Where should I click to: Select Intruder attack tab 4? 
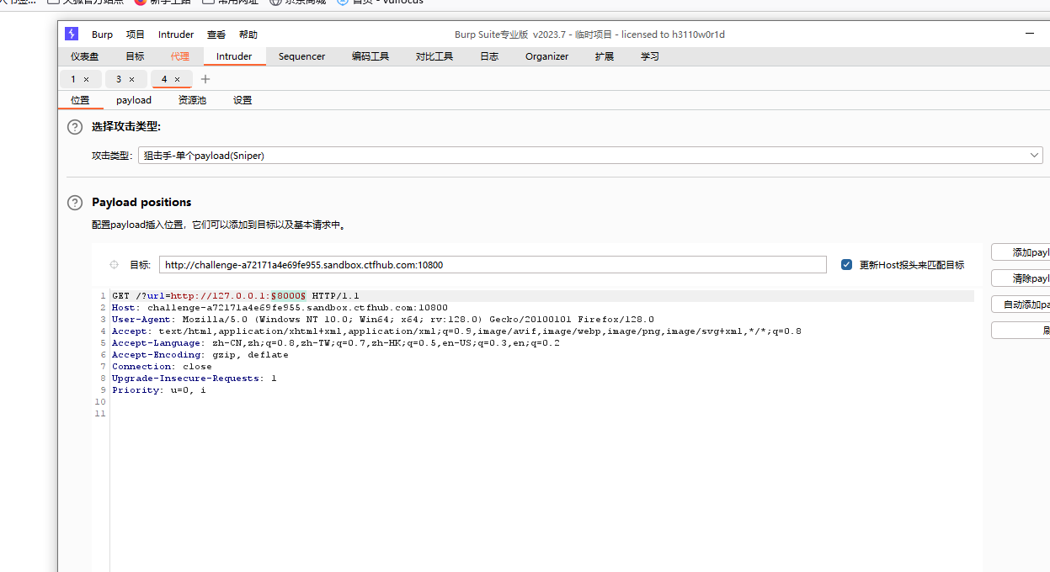point(164,79)
